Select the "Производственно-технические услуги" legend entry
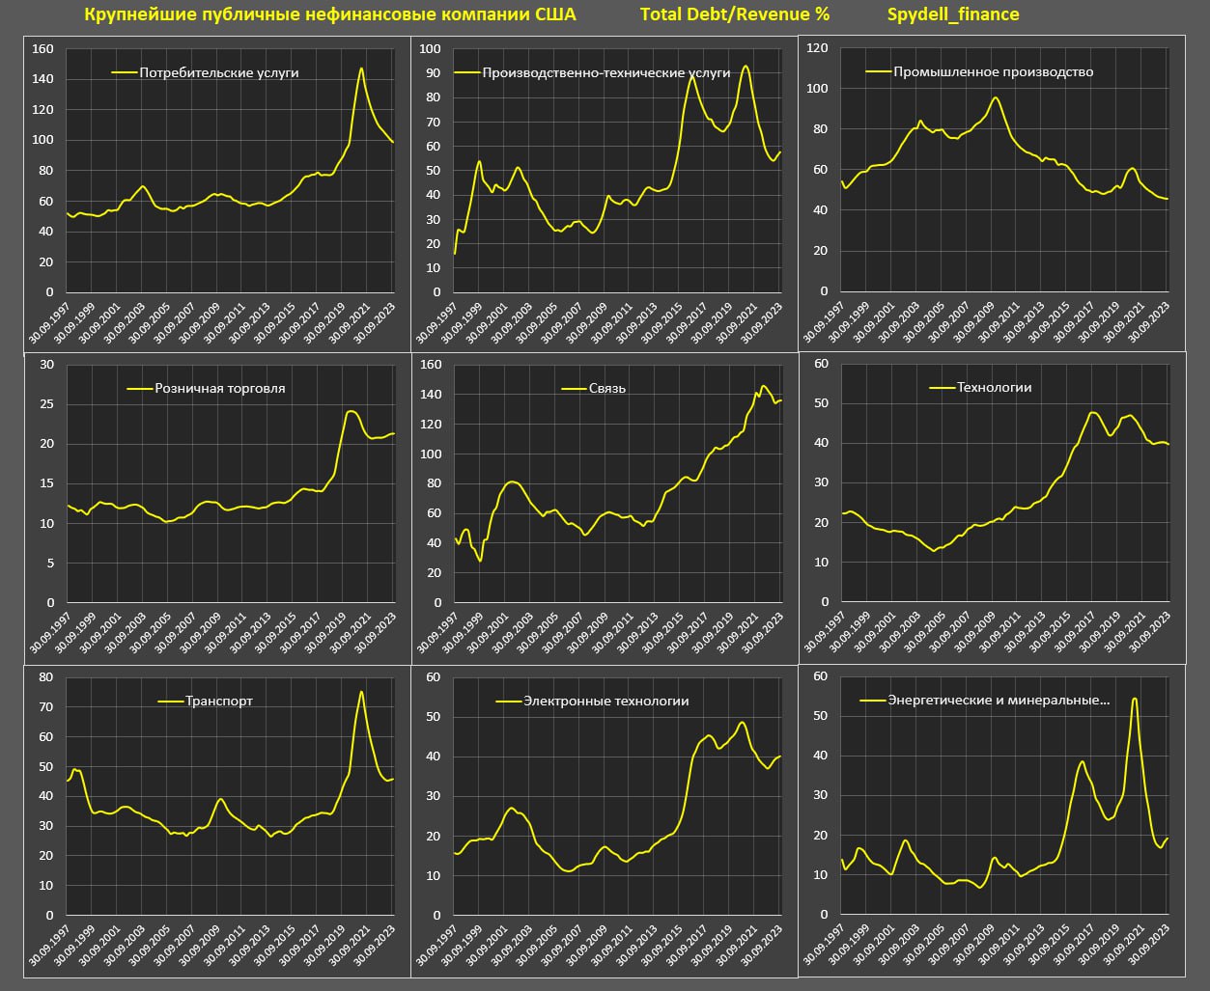 click(605, 73)
